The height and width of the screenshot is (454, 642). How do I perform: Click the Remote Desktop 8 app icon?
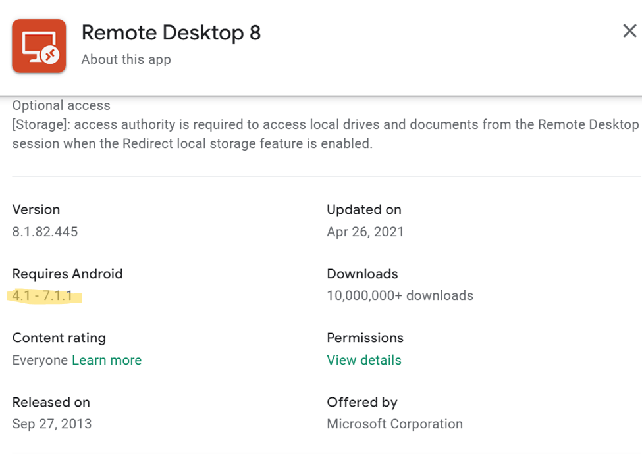[39, 46]
